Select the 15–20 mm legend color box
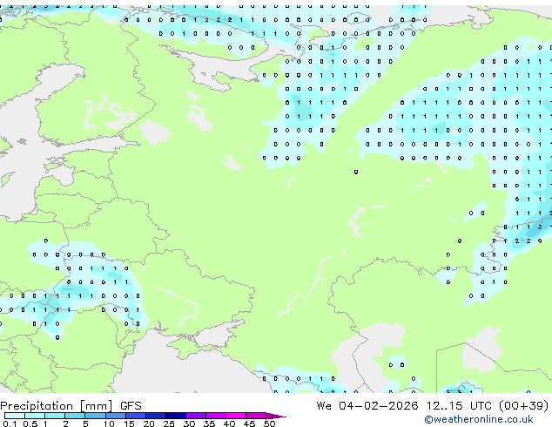552x427 pixels. pyautogui.click(x=136, y=416)
